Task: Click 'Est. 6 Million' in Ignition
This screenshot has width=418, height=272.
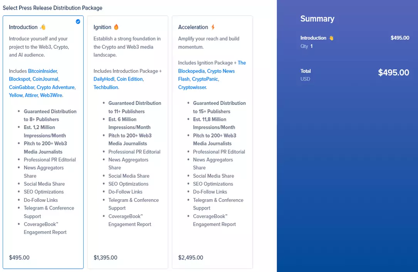Action: pyautogui.click(x=123, y=119)
